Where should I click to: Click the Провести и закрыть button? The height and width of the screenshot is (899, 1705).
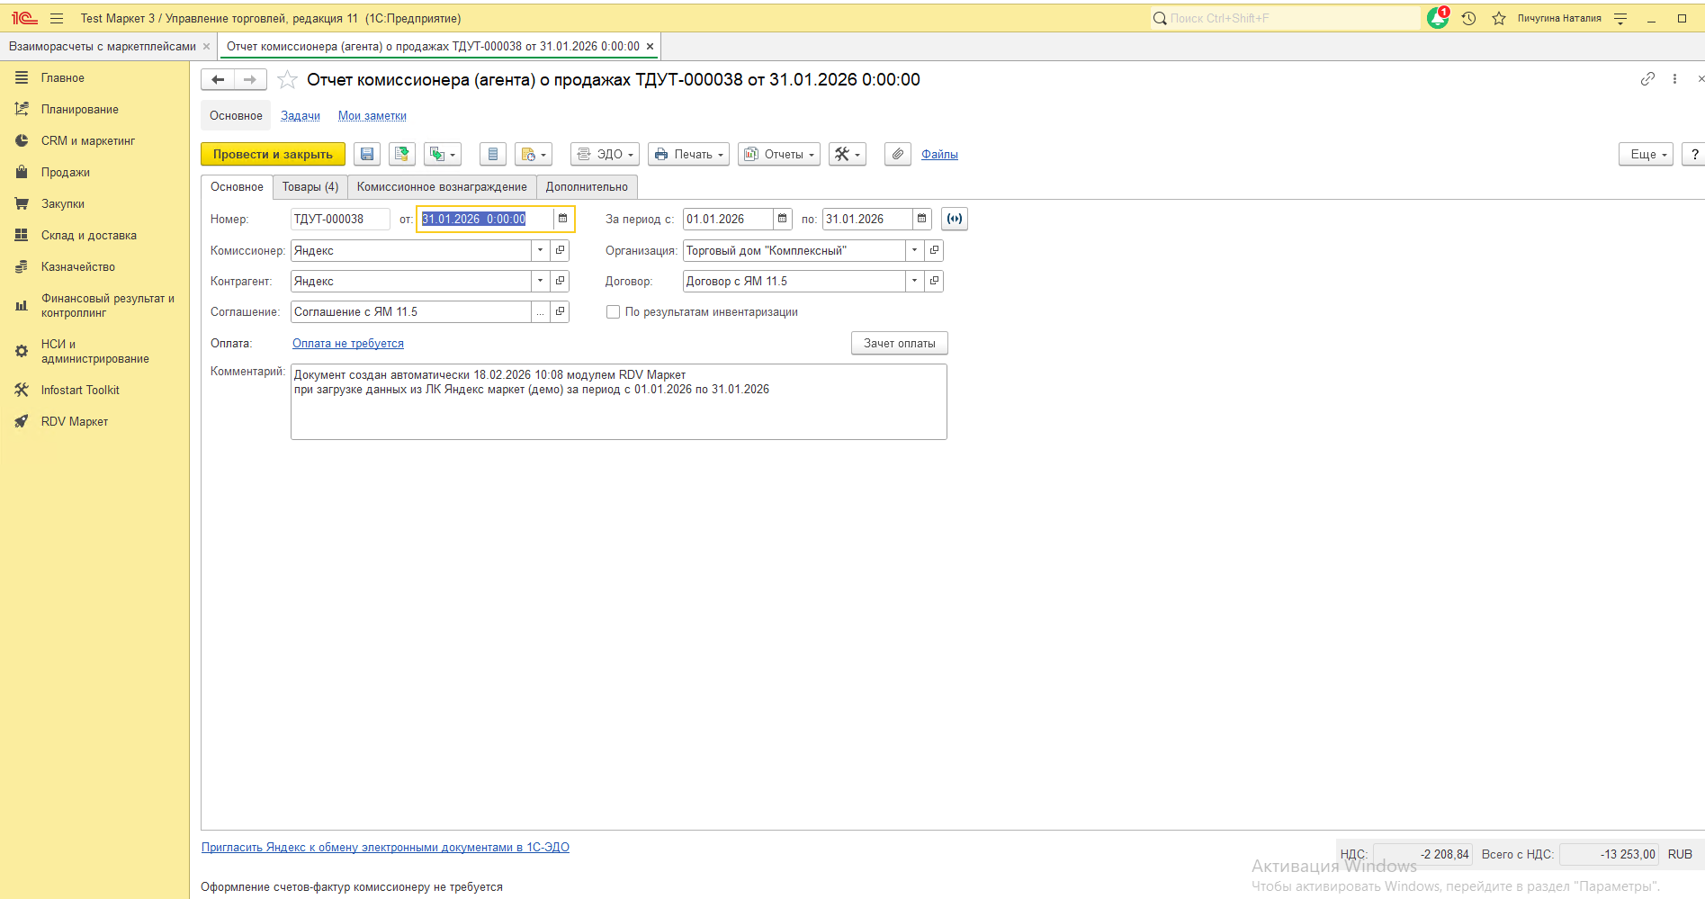pyautogui.click(x=273, y=154)
